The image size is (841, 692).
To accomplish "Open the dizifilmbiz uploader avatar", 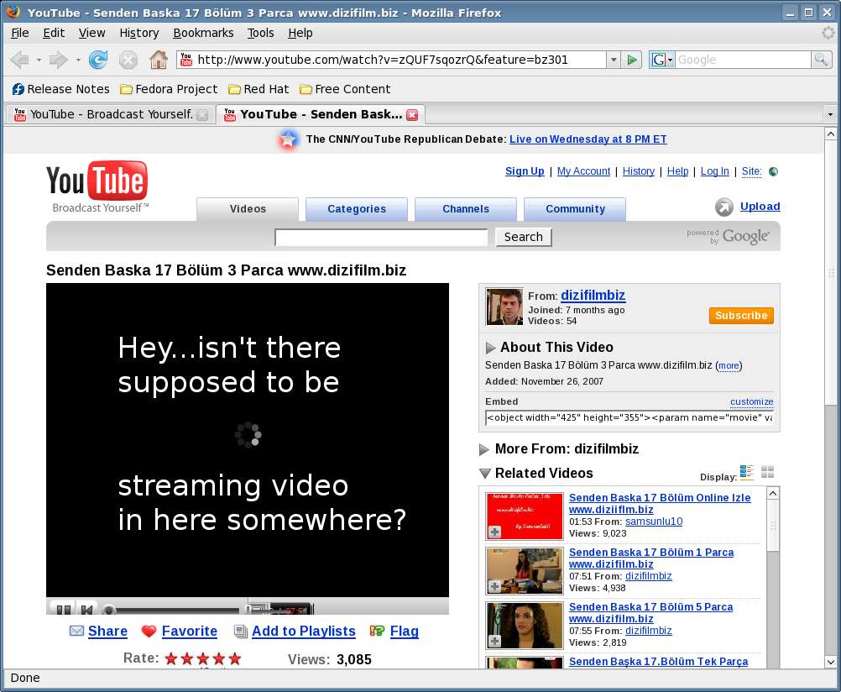I will tap(504, 307).
